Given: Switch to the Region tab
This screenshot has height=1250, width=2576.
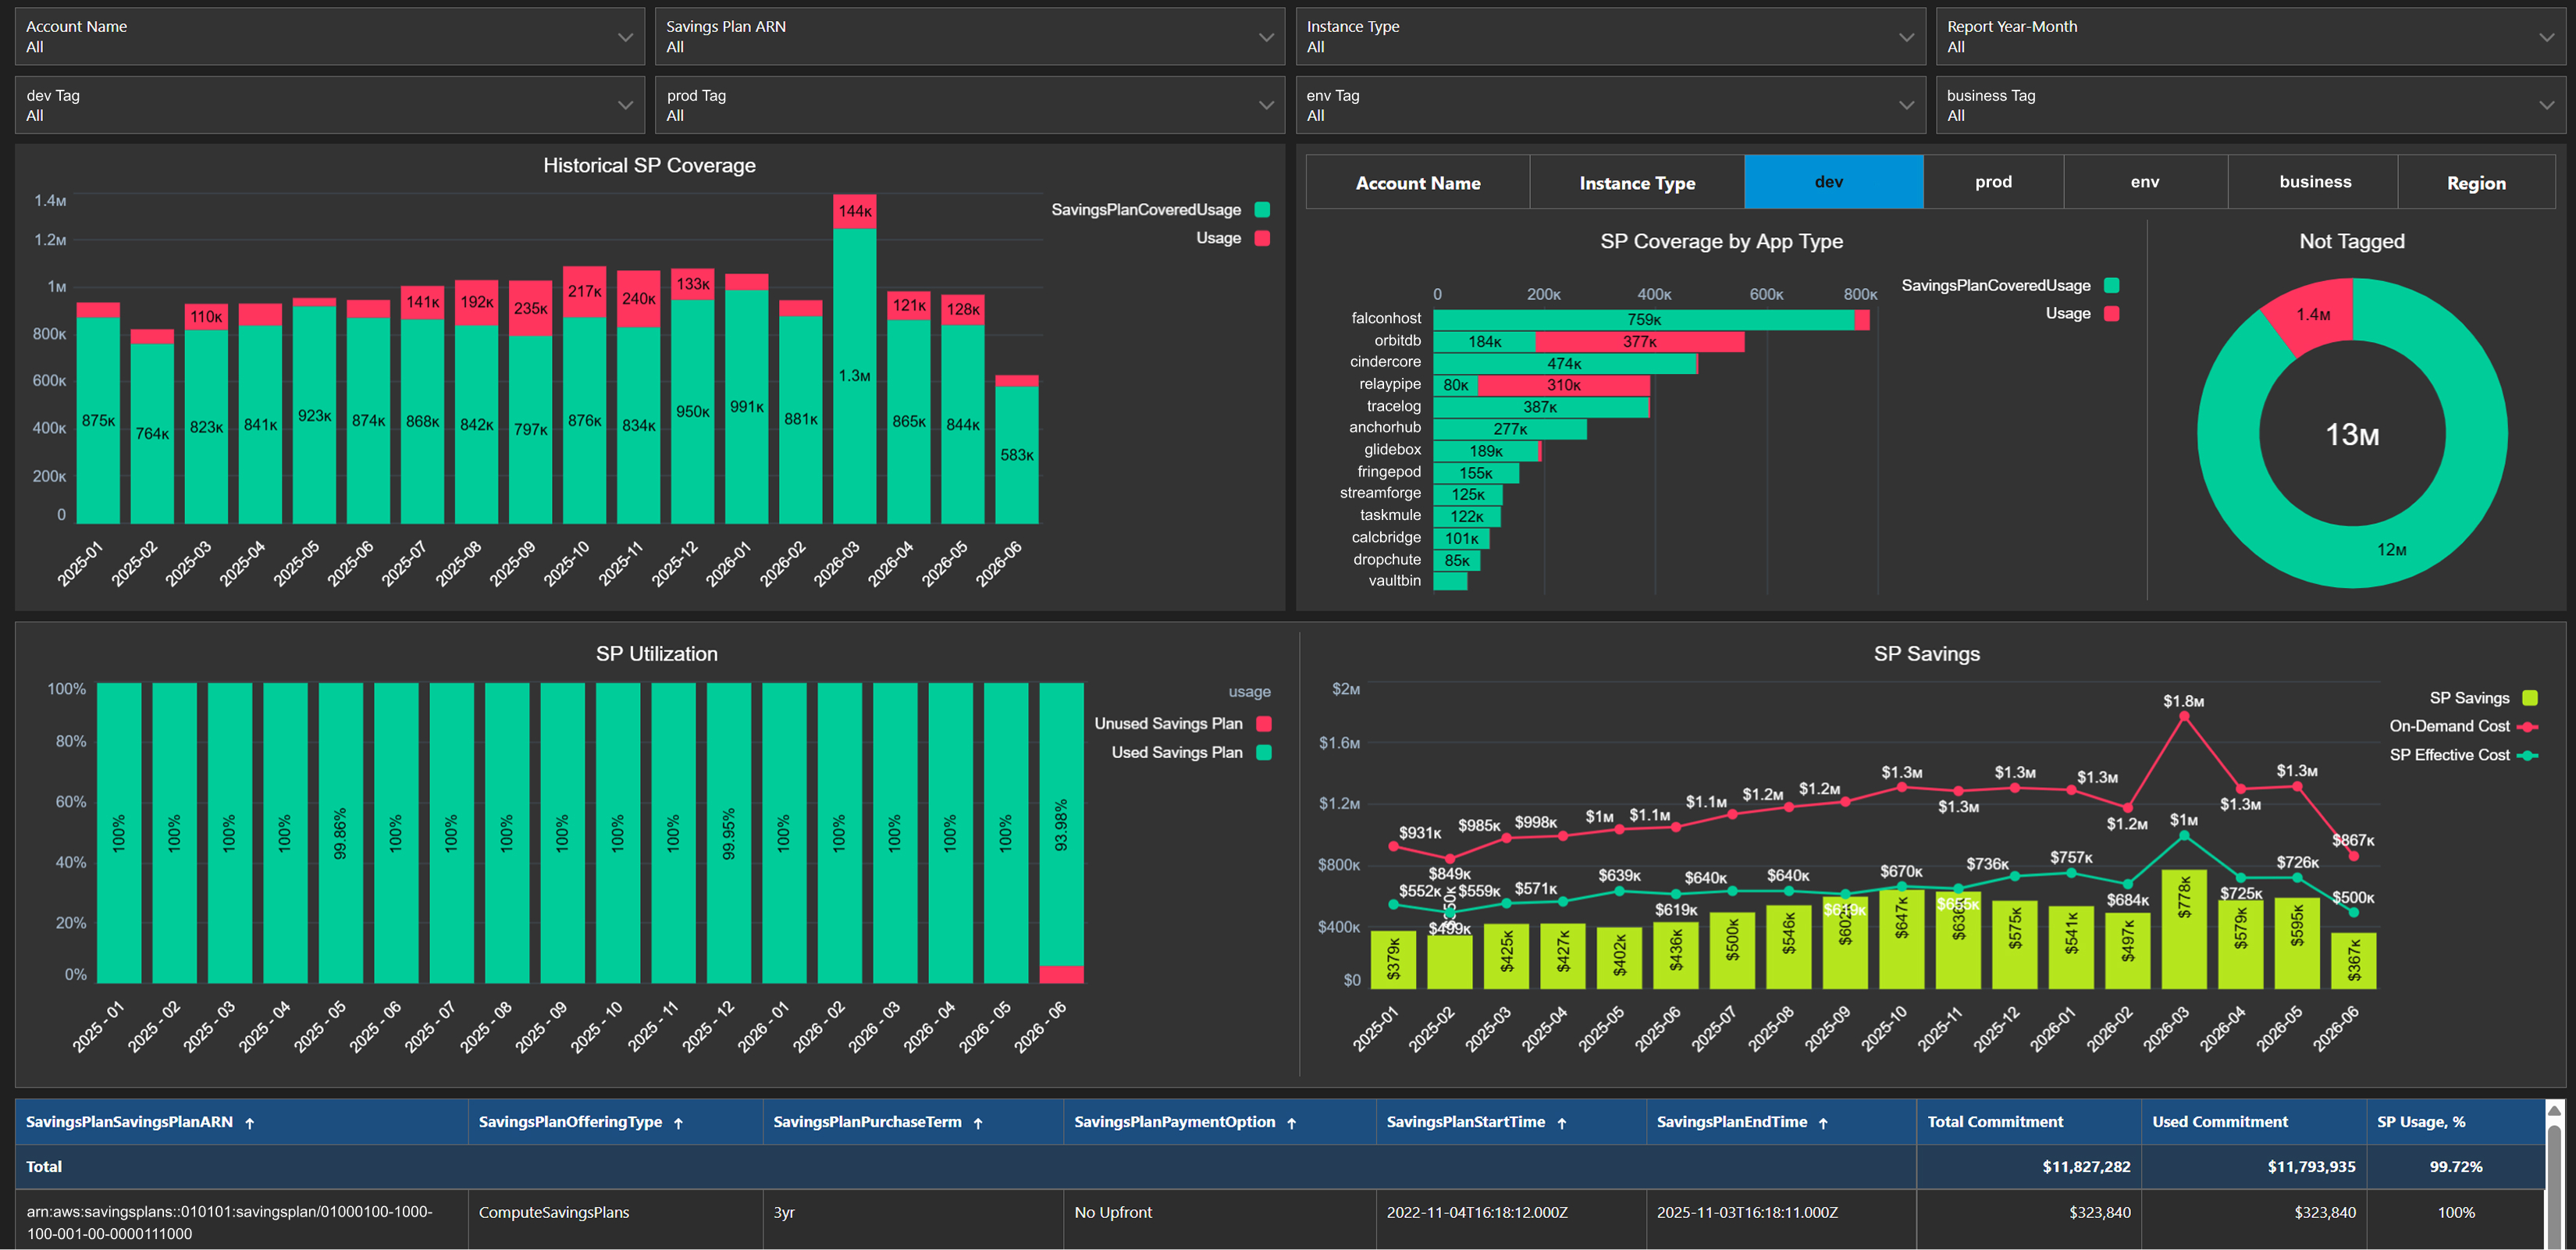Looking at the screenshot, I should point(2476,182).
